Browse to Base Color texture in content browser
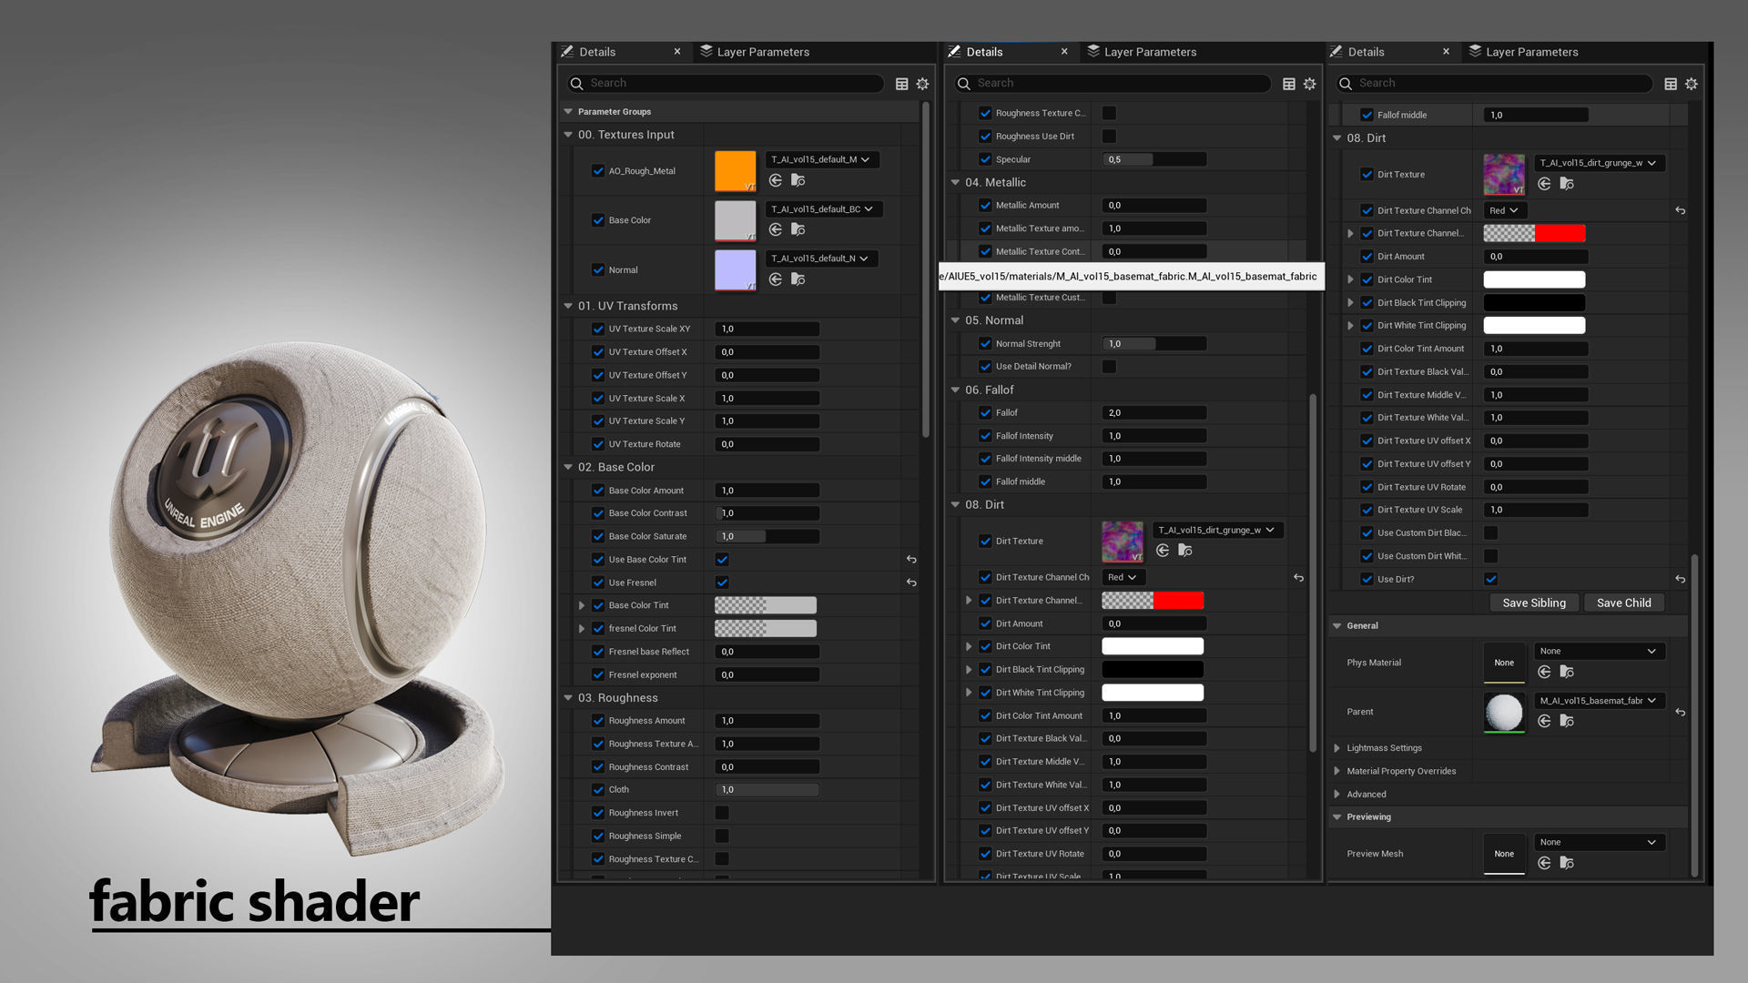This screenshot has width=1748, height=983. pos(798,230)
